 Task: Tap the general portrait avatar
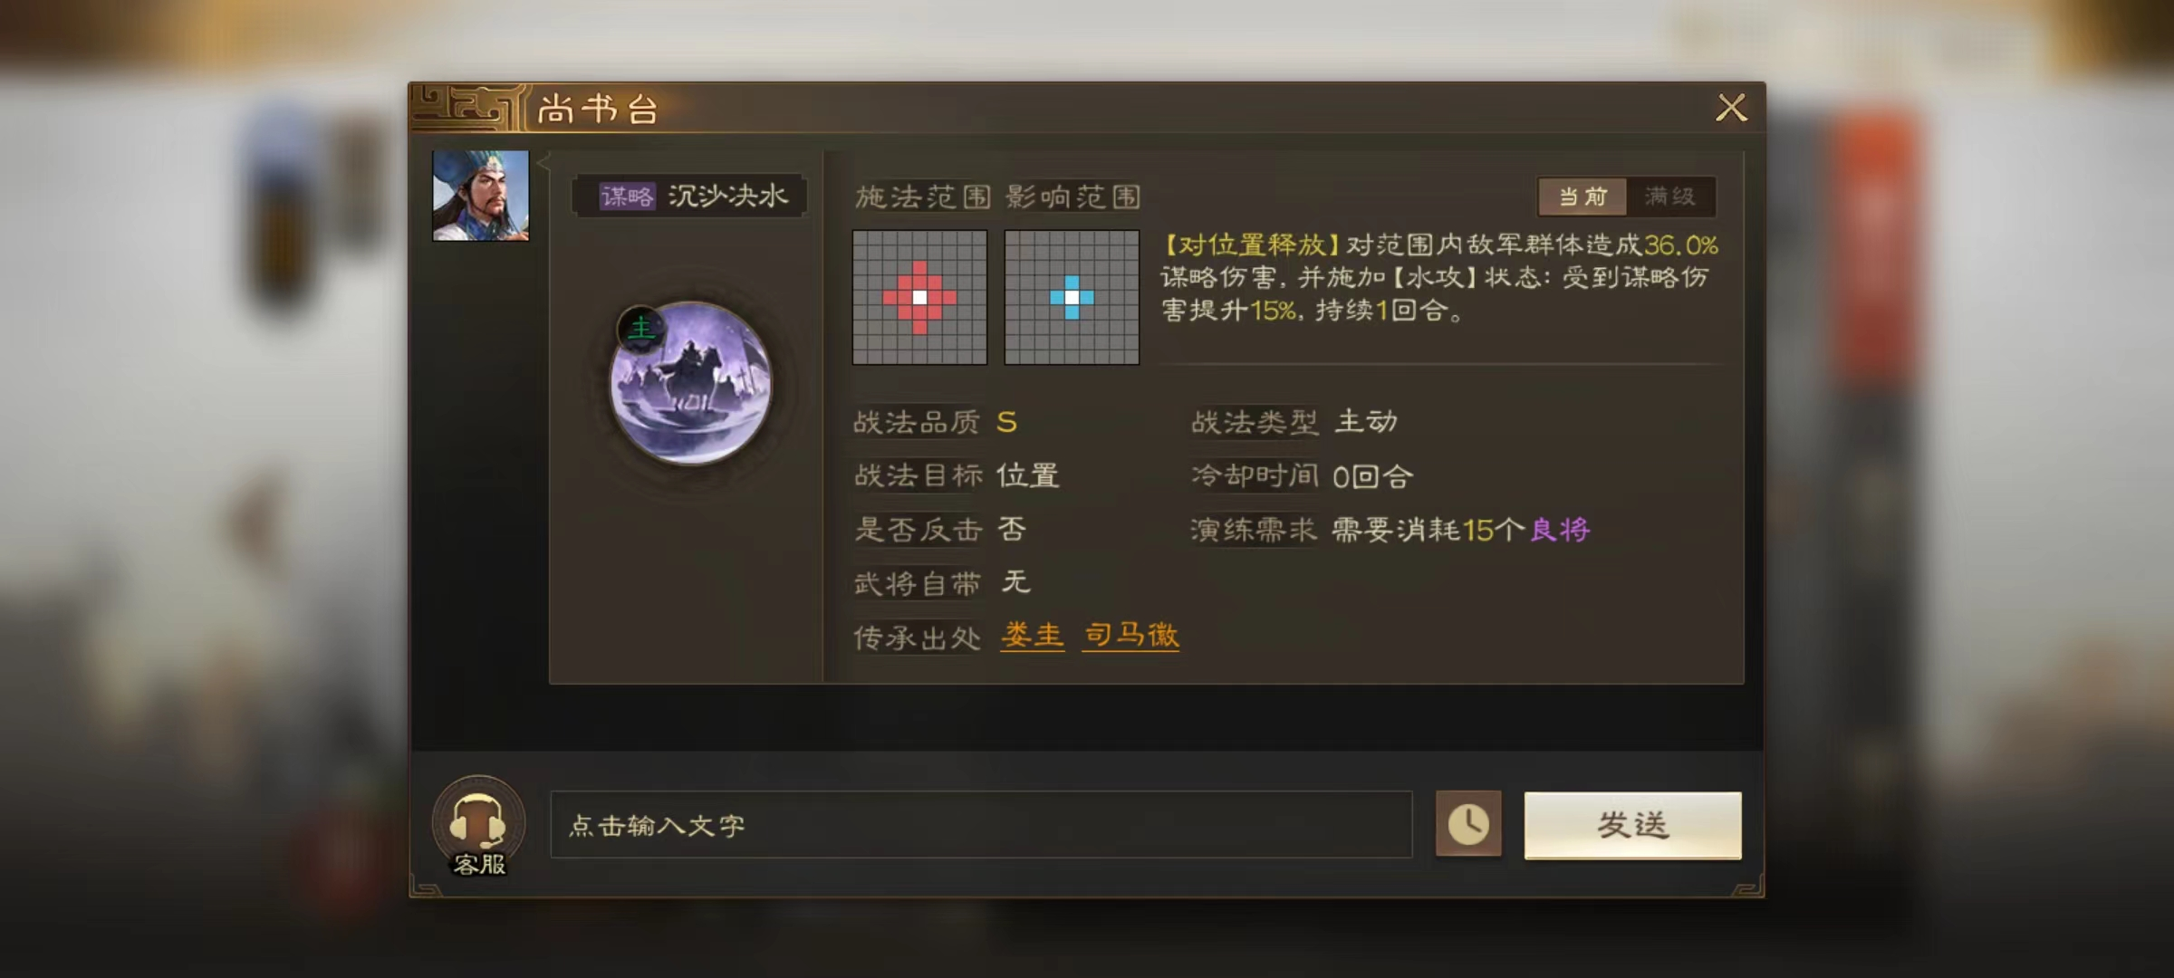(x=480, y=196)
